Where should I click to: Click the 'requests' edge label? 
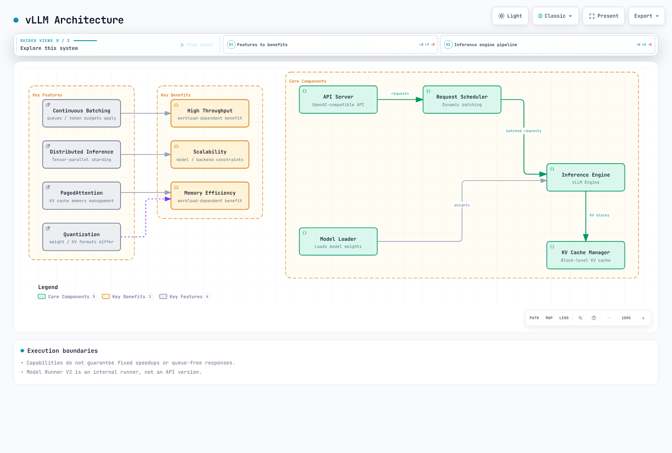(x=400, y=94)
